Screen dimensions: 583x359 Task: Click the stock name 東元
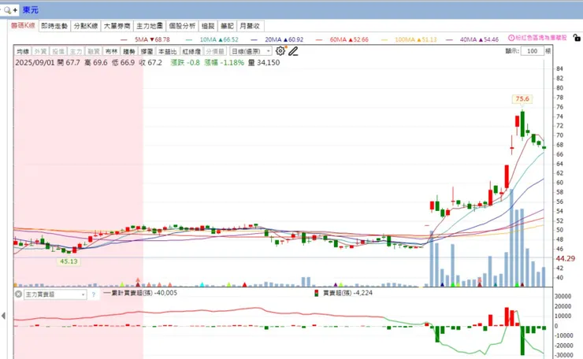(31, 10)
